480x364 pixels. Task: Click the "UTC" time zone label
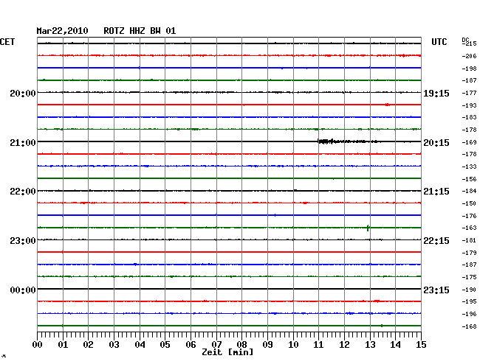coord(439,42)
